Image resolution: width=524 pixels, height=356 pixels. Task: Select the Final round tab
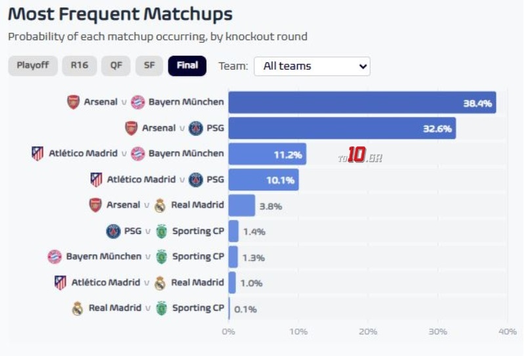tap(188, 66)
